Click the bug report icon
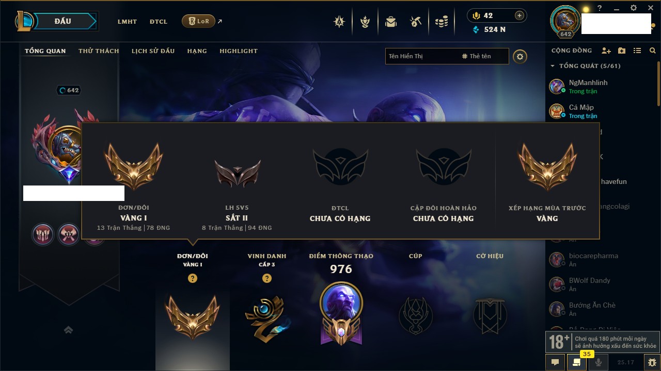The image size is (661, 371). (x=652, y=362)
